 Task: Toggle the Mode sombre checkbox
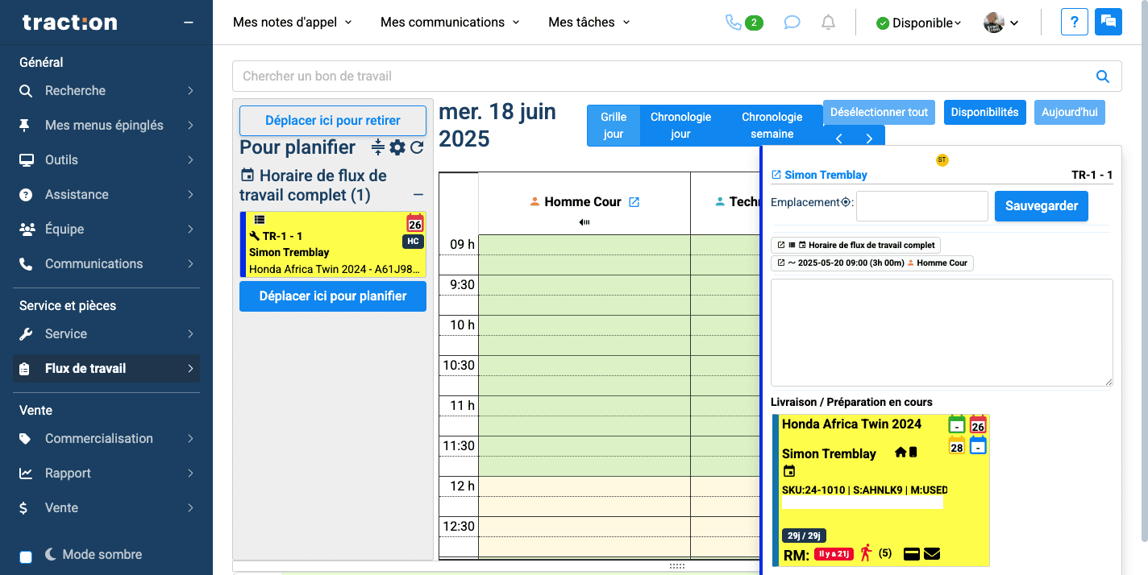[26, 556]
